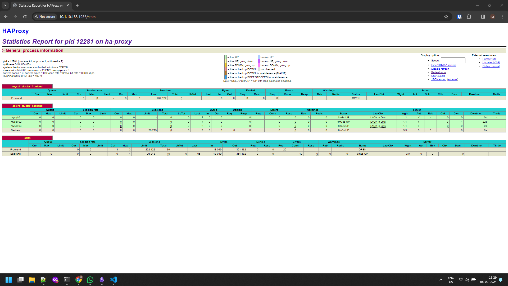508x286 pixels.
Task: Open the browser side panel icon
Action: [x=483, y=16]
